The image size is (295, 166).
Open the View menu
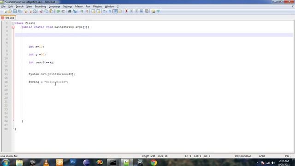pos(29,6)
